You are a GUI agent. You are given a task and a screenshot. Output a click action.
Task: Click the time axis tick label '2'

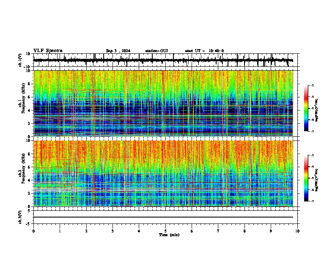click(86, 231)
